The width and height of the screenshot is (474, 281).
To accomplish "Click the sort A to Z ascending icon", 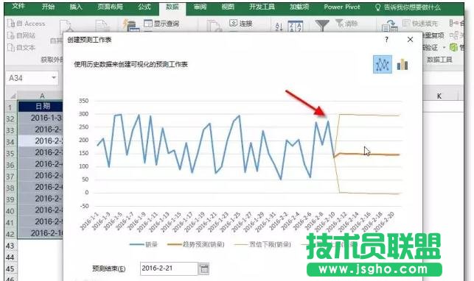I will pyautogui.click(x=279, y=26).
